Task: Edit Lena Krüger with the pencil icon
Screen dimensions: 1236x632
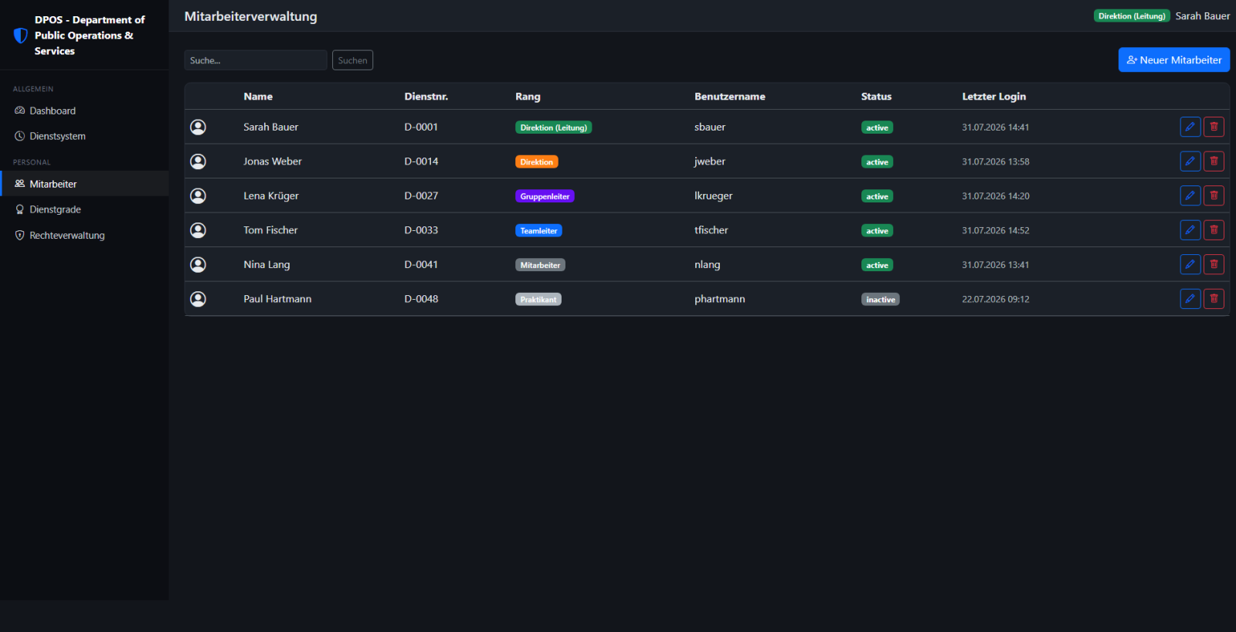Action: 1190,195
